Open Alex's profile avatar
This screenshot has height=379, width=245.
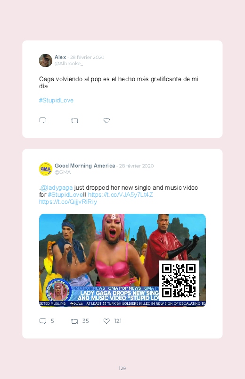click(46, 60)
